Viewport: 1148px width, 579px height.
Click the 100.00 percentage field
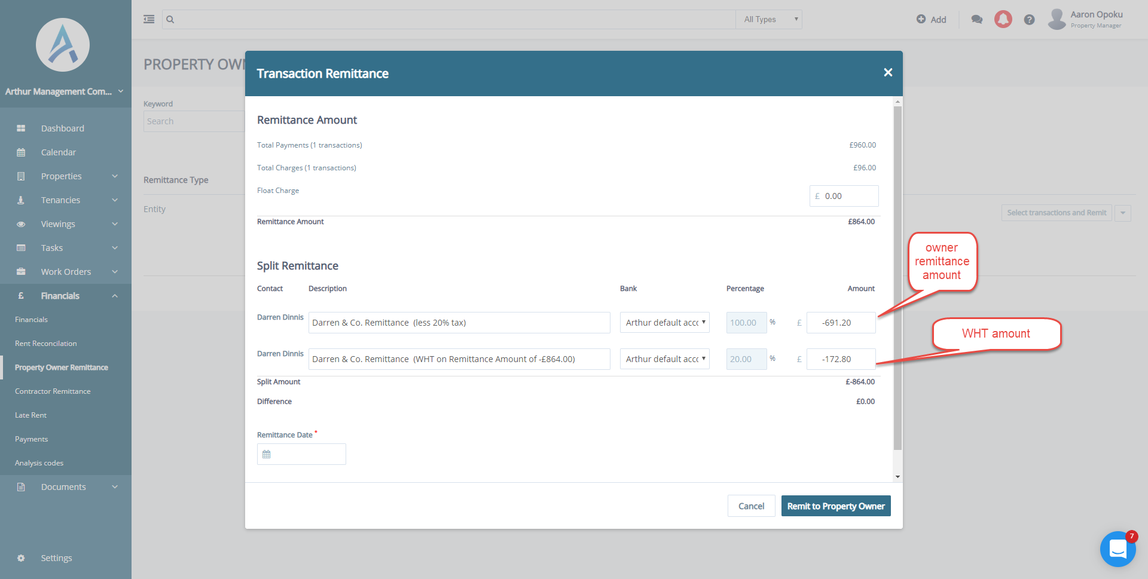click(x=746, y=323)
